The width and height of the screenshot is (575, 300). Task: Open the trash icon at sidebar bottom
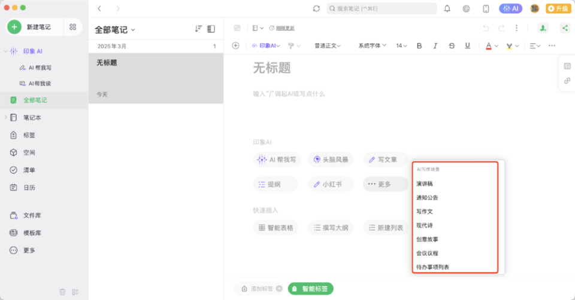click(x=62, y=292)
